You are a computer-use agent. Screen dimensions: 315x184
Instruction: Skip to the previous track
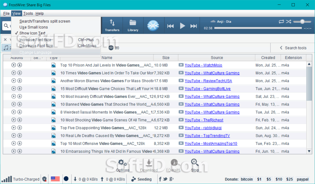click(171, 26)
